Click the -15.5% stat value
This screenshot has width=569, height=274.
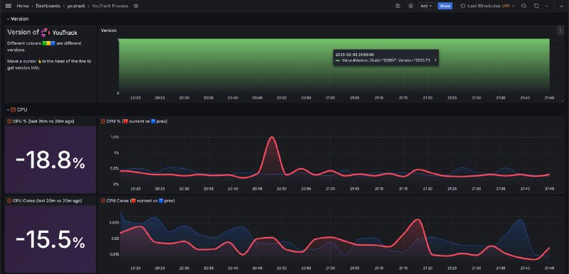(x=50, y=241)
